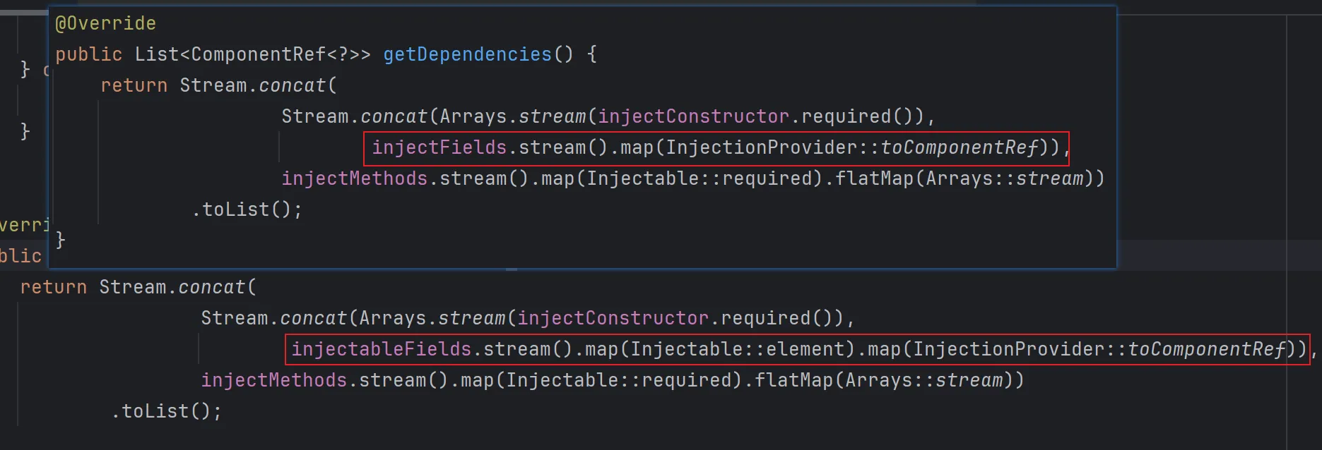Click .toList() on the editor's last line

(x=167, y=411)
